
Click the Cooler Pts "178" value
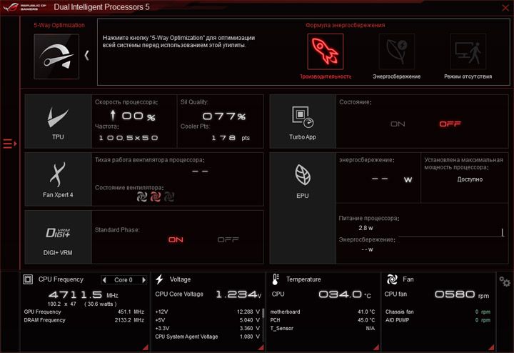coord(223,138)
